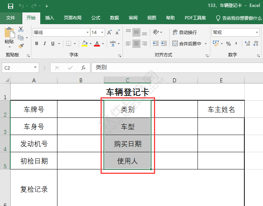Select the Format Painter brush
The image size is (263, 206).
pyautogui.click(x=21, y=46)
